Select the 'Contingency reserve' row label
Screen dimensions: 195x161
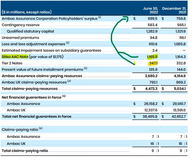tap(21, 25)
